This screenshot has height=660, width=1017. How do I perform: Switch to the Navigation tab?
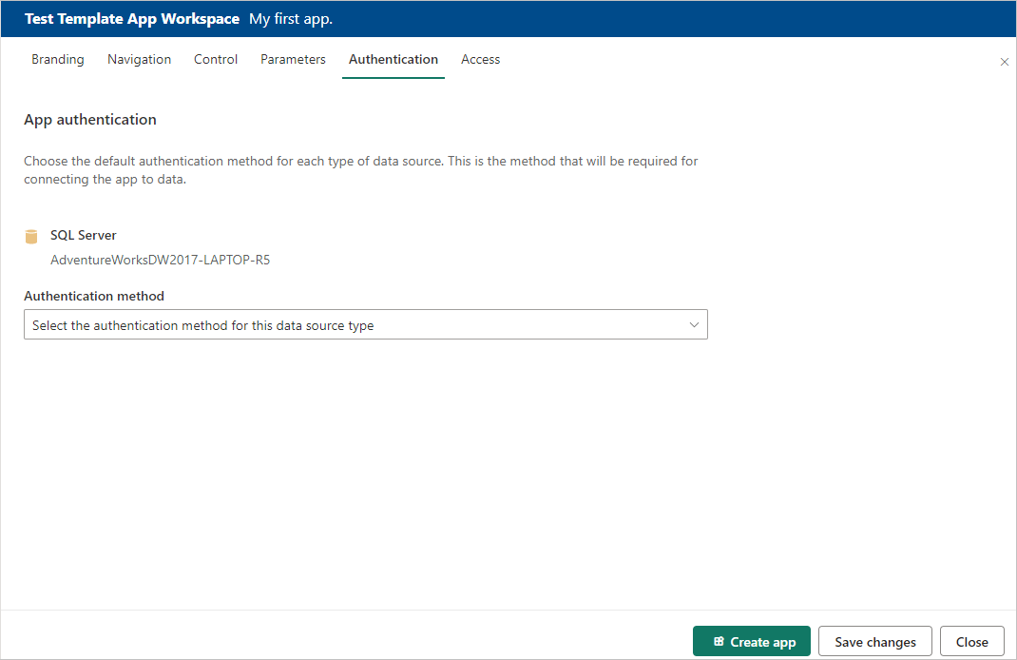(139, 59)
